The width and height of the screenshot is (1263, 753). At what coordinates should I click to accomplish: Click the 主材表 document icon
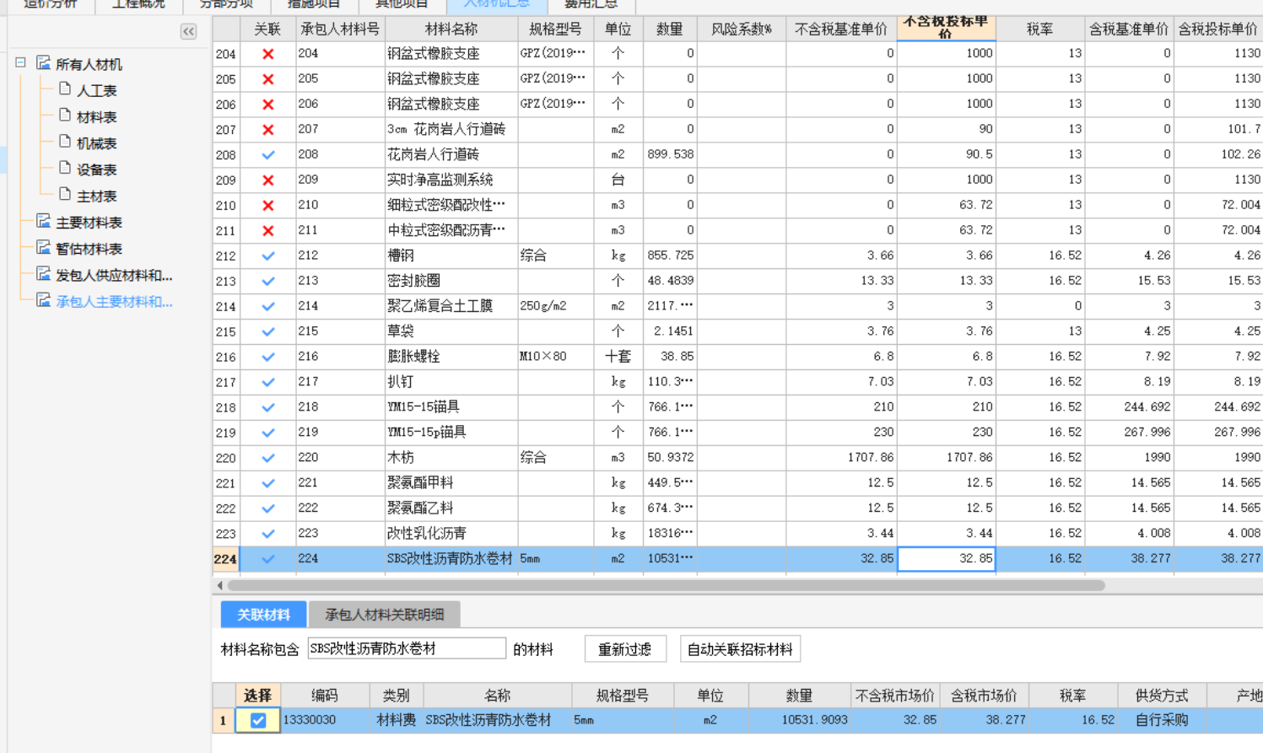pos(65,194)
